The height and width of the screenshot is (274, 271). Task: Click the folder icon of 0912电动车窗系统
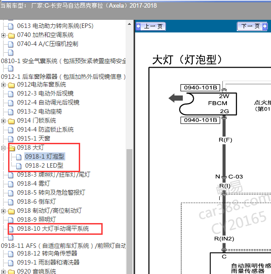tap(11, 85)
